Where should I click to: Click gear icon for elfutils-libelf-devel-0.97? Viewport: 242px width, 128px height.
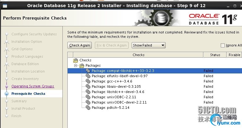(88, 76)
